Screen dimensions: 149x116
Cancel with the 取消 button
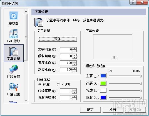pos(113,110)
